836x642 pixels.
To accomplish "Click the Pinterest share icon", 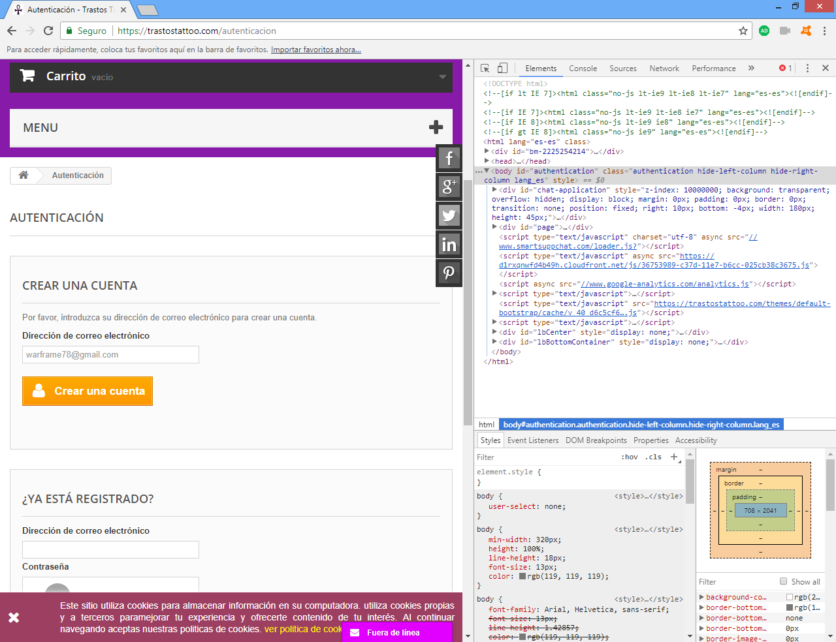I will point(449,273).
